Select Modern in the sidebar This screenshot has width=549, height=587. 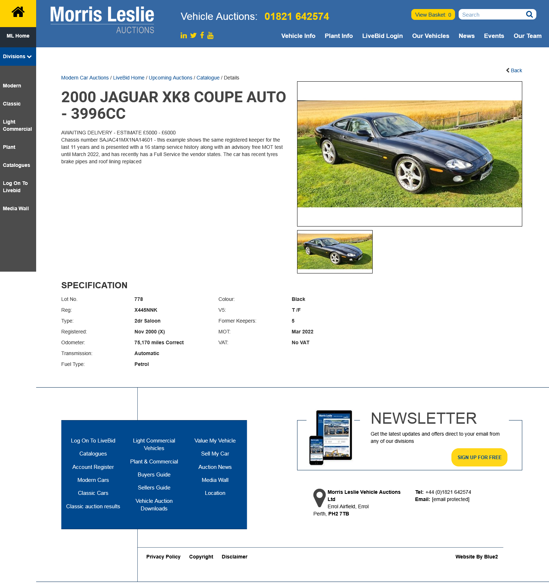12,86
